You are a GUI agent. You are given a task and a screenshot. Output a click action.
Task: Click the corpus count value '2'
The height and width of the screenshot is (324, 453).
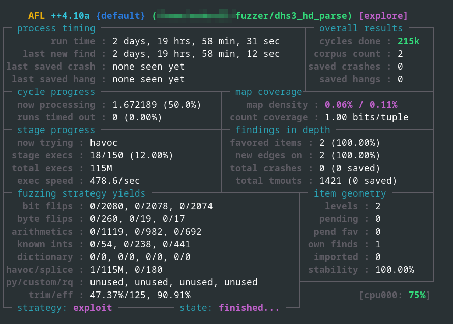[400, 54]
